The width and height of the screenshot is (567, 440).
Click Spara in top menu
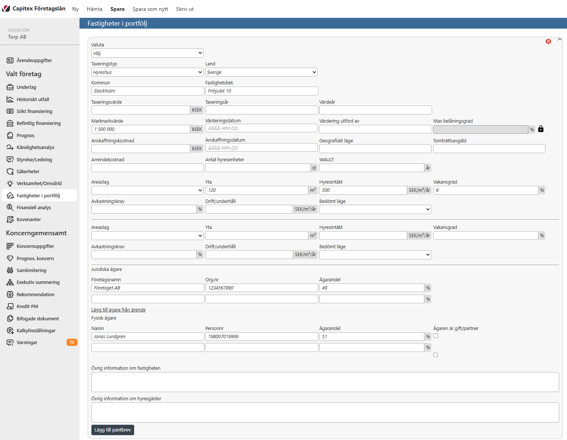[117, 9]
